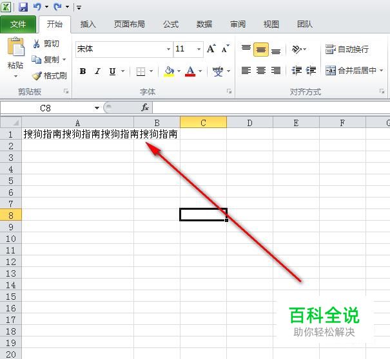Apply the yellow fill color bucket
This screenshot has height=359, width=390.
pyautogui.click(x=169, y=71)
